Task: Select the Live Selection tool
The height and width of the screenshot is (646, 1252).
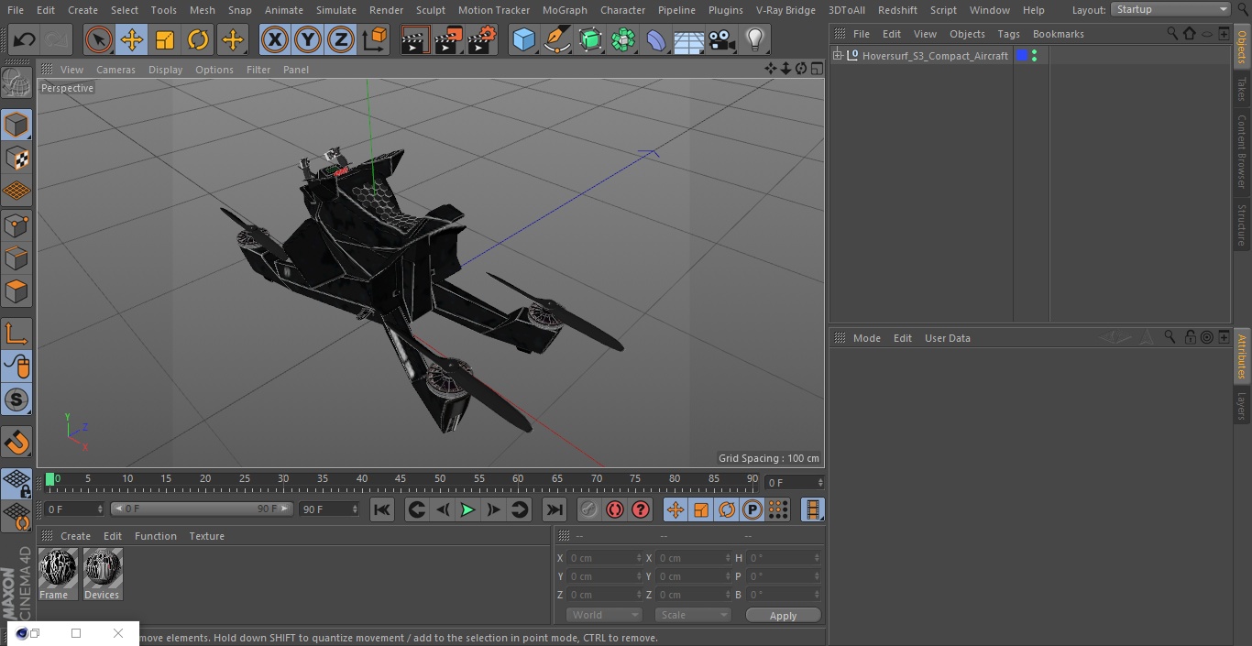Action: [99, 39]
